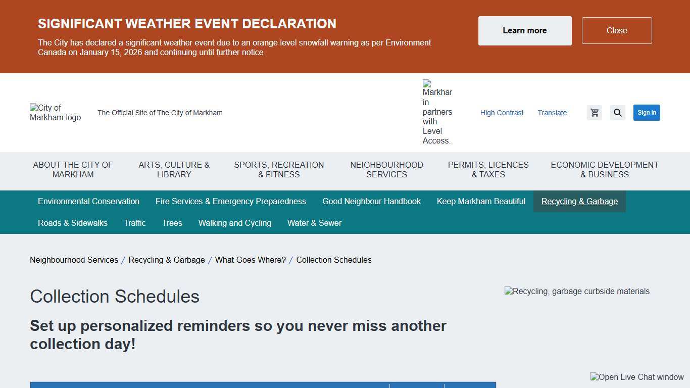Open the Good Neighbour Handbook page
Screen dimensions: 690x388
[371, 201]
